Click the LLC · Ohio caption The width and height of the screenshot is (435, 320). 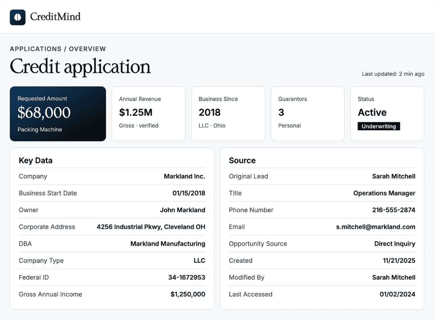pos(212,125)
